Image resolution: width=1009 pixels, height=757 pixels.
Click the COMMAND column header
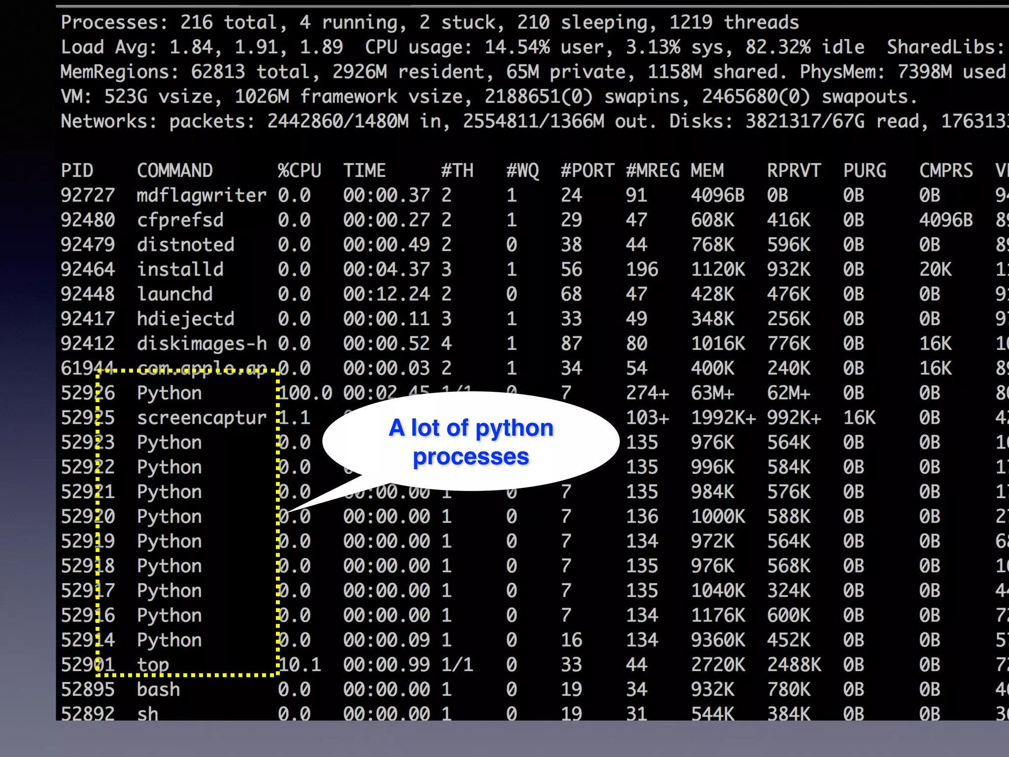coord(175,171)
